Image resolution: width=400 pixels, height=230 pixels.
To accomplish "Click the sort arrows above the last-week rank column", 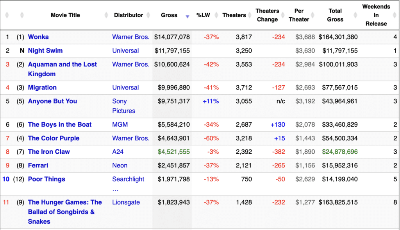I will (x=22, y=15).
